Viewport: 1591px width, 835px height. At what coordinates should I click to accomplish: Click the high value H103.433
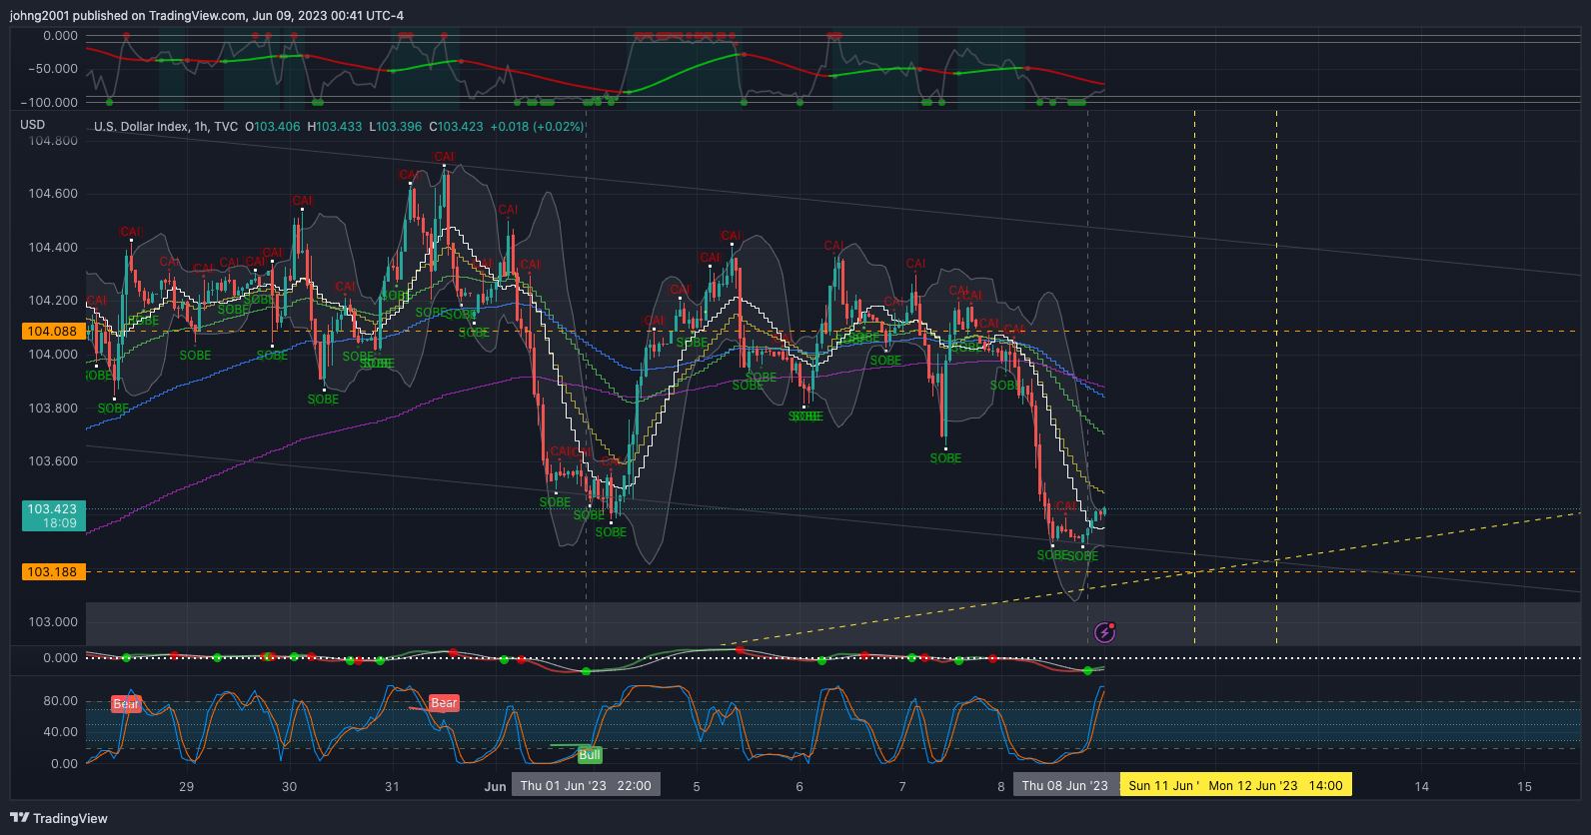[335, 127]
